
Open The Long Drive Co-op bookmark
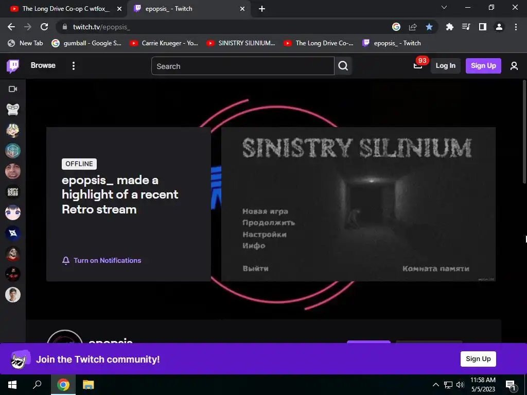coord(318,43)
